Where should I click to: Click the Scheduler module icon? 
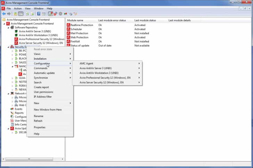click(68, 29)
